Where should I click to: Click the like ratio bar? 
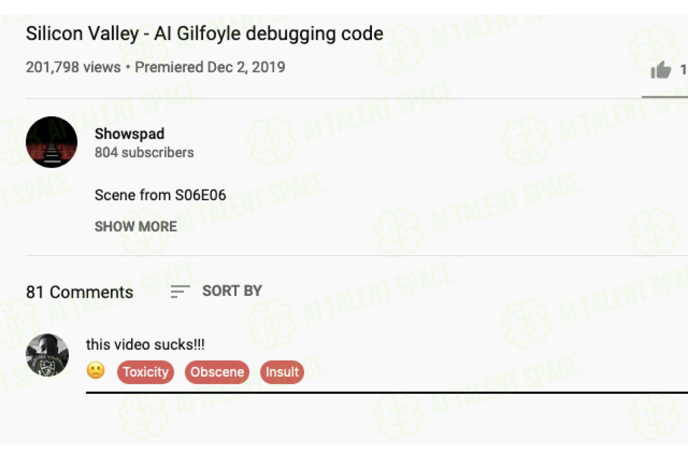click(665, 97)
